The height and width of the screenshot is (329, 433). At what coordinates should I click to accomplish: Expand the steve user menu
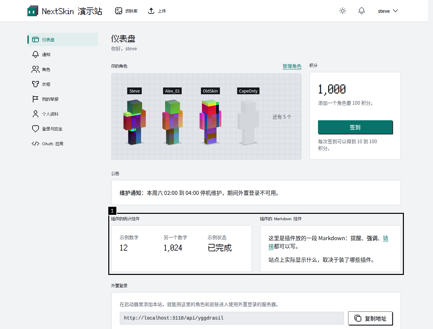click(388, 11)
